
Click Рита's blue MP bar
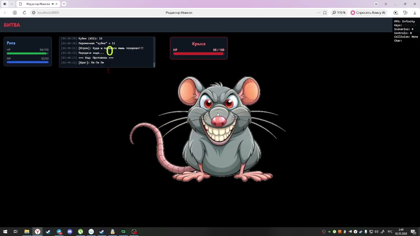tap(28, 62)
